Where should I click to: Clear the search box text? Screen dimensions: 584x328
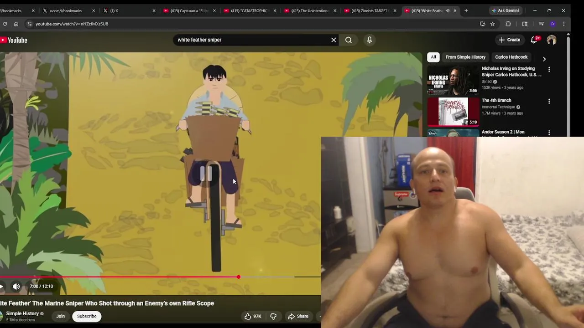(x=334, y=40)
